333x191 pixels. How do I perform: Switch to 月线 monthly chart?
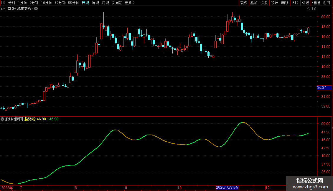click(x=105, y=3)
